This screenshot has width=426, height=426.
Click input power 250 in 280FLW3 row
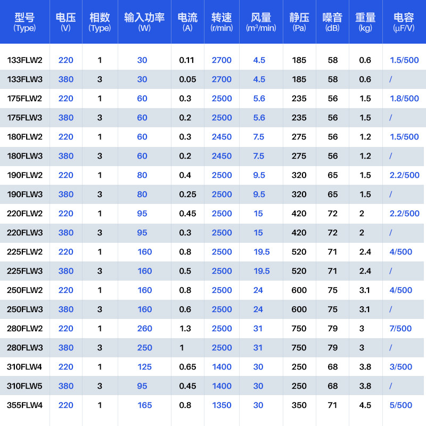[x=144, y=348]
